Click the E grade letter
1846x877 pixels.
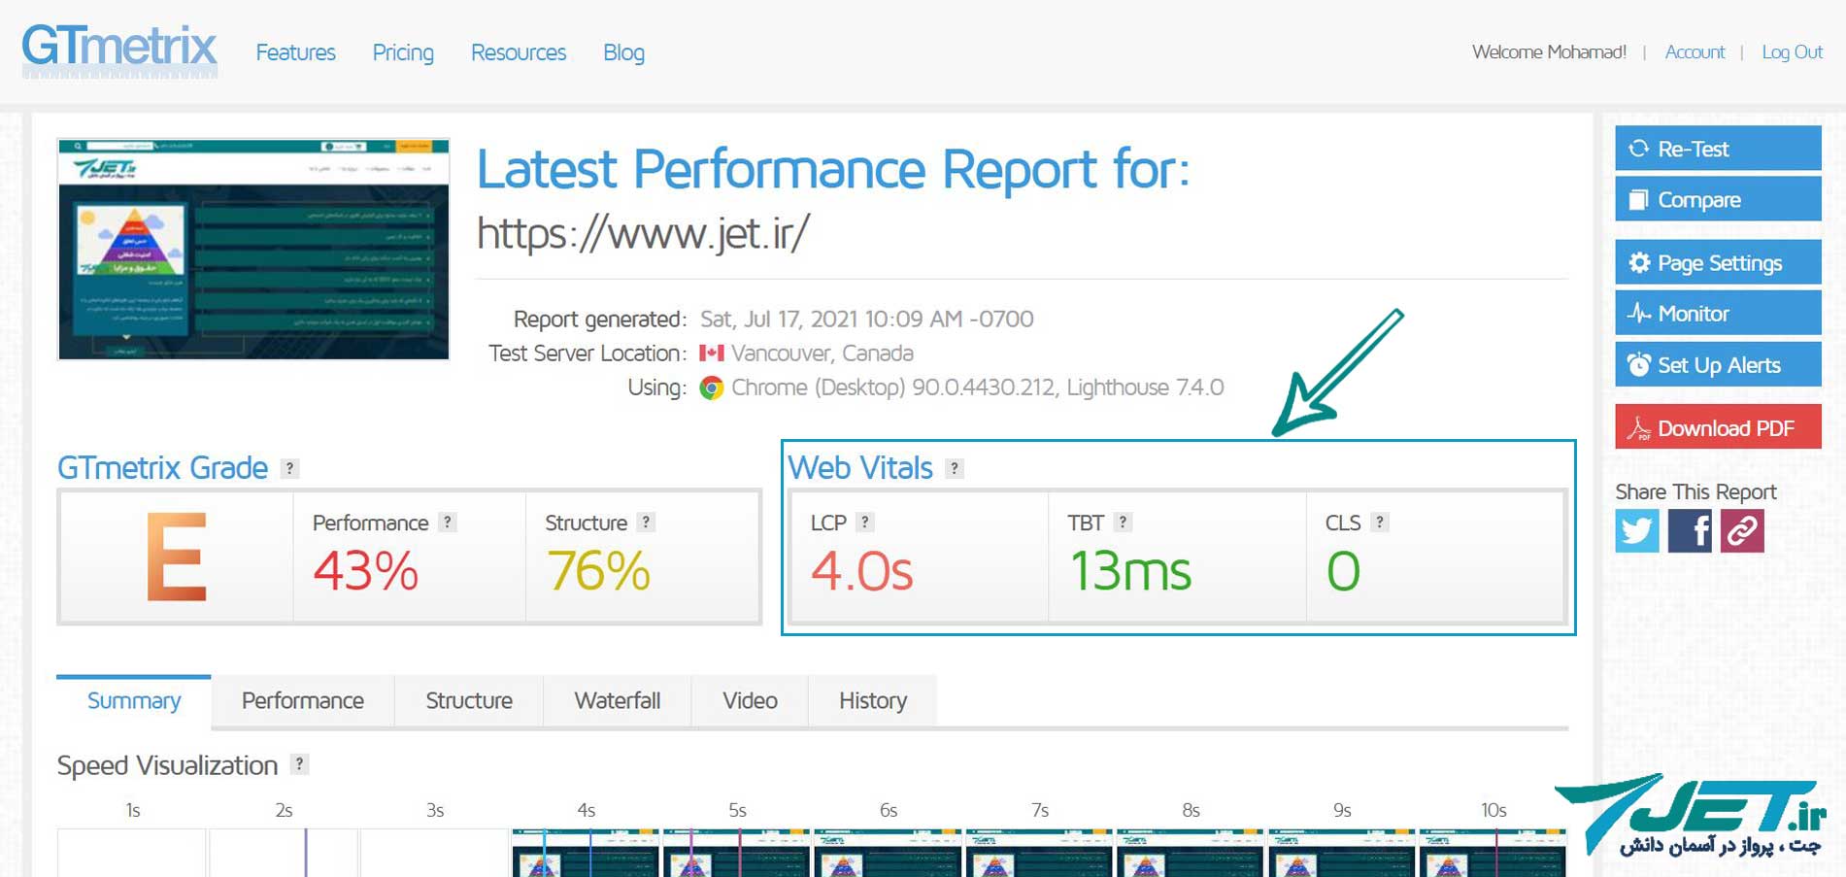[176, 557]
